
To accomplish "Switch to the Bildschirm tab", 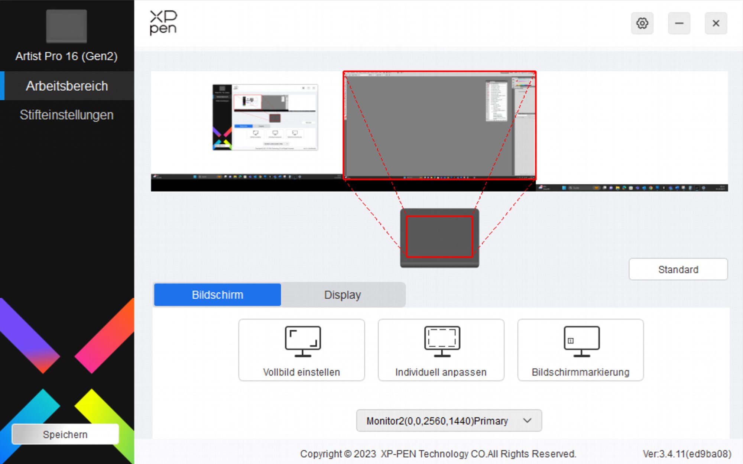I will [217, 295].
